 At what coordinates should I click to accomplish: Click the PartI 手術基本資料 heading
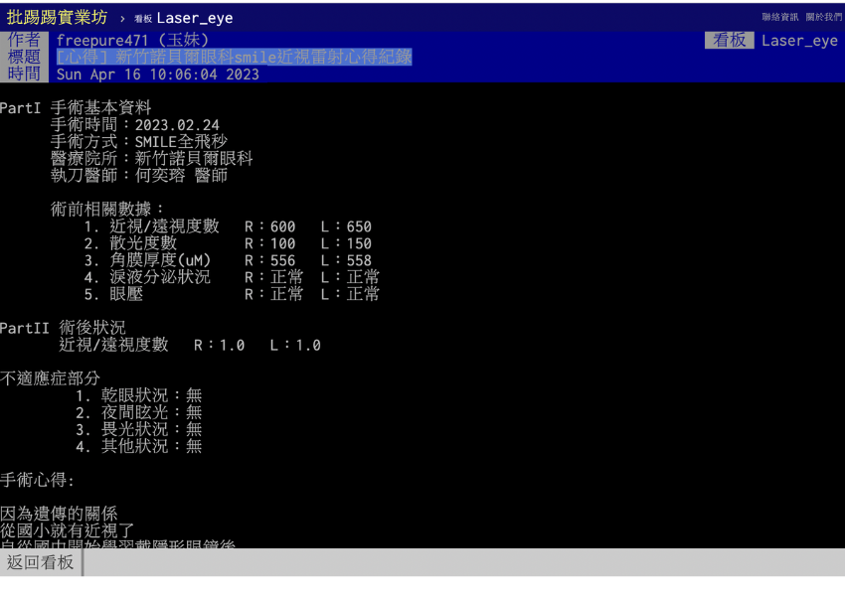coord(76,108)
